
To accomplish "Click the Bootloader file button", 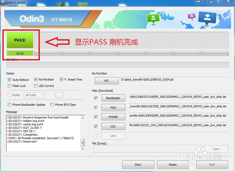I will (x=113, y=98).
